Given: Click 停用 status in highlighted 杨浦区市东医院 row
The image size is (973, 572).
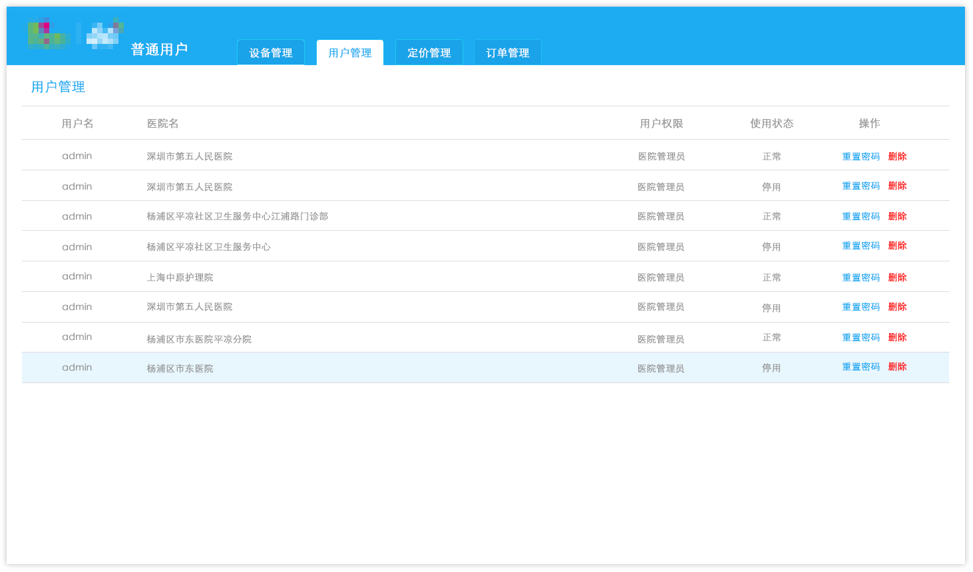Looking at the screenshot, I should click(772, 368).
